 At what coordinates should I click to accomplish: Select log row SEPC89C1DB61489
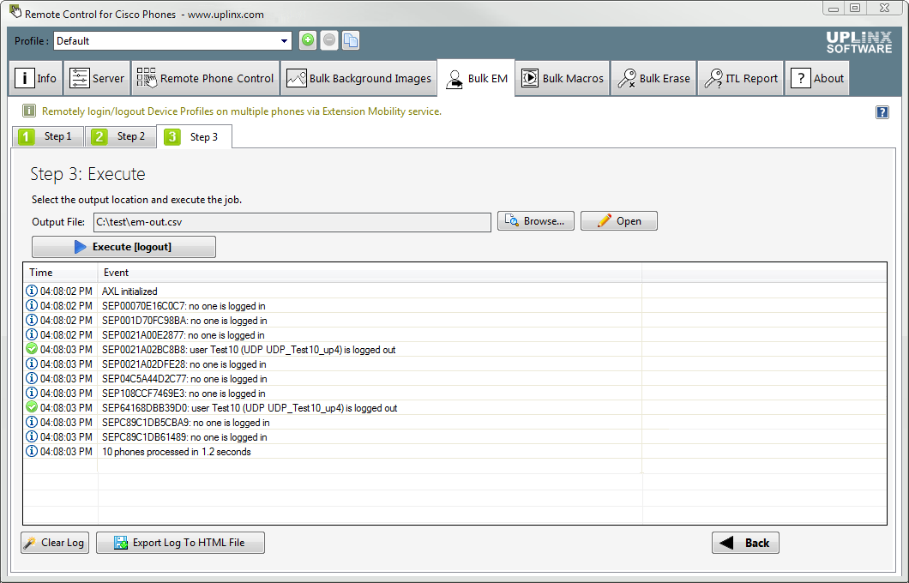pos(455,437)
